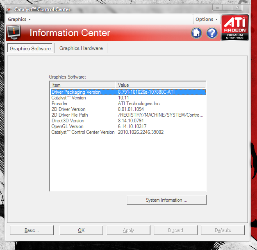The width and height of the screenshot is (257, 250).
Task: Select the 2D Driver Version row
Action: click(x=128, y=109)
